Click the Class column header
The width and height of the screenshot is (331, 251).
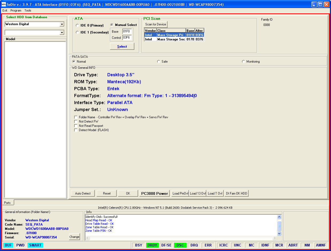coord(171,31)
